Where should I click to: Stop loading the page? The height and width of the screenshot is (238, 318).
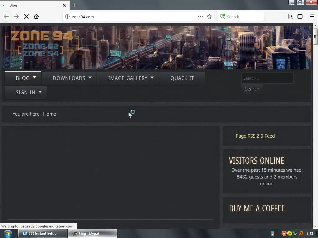pyautogui.click(x=26, y=16)
